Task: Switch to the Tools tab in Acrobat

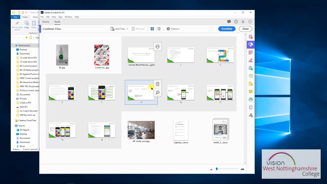Action: [x=57, y=22]
